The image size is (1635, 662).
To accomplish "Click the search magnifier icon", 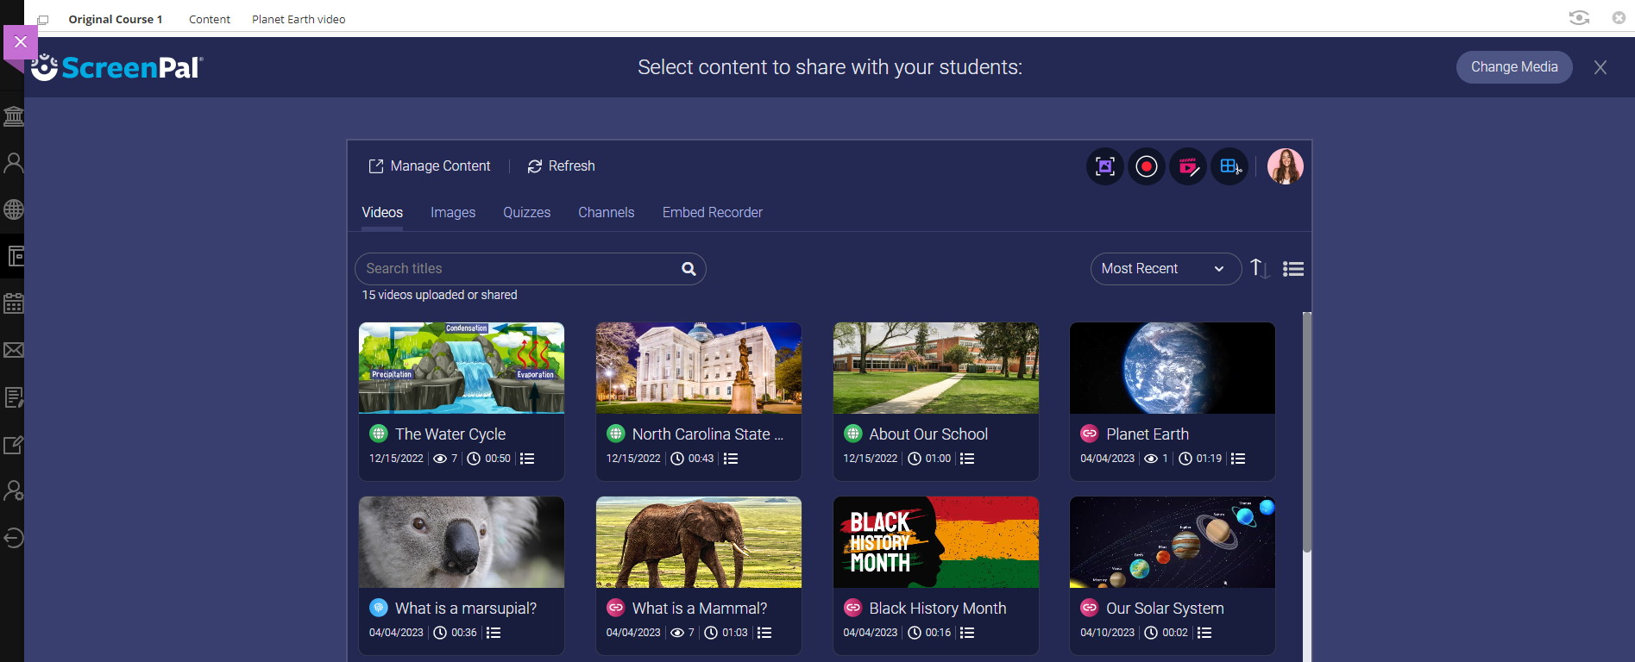I will click(689, 269).
